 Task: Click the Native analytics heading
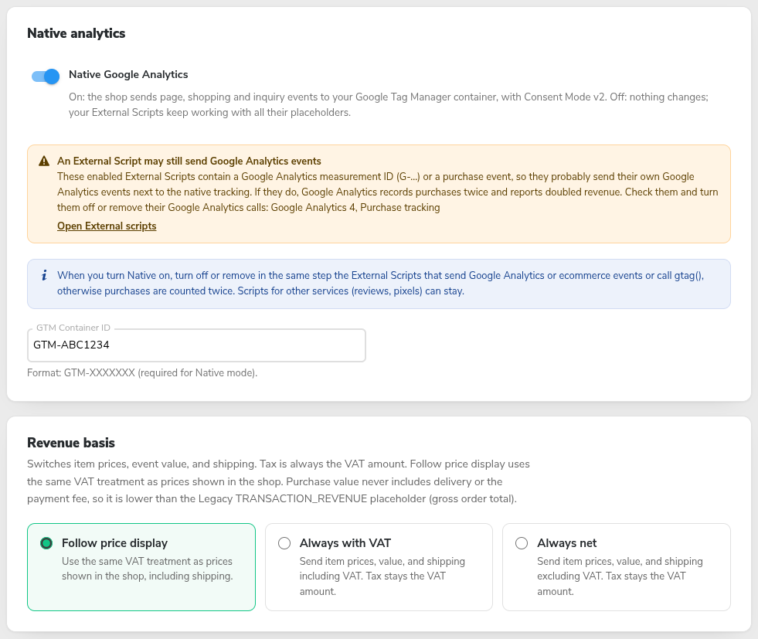pos(76,33)
